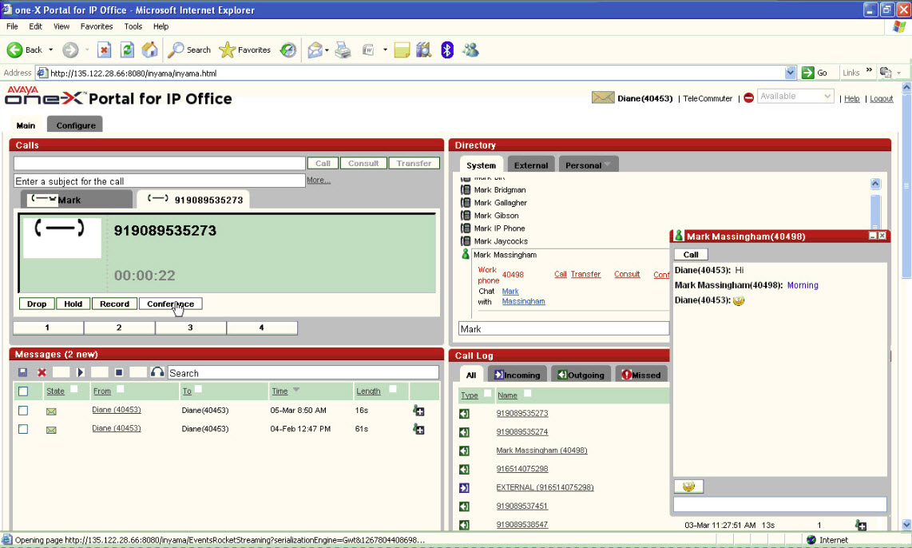Open the Available presence dropdown
This screenshot has width=912, height=548.
[827, 97]
